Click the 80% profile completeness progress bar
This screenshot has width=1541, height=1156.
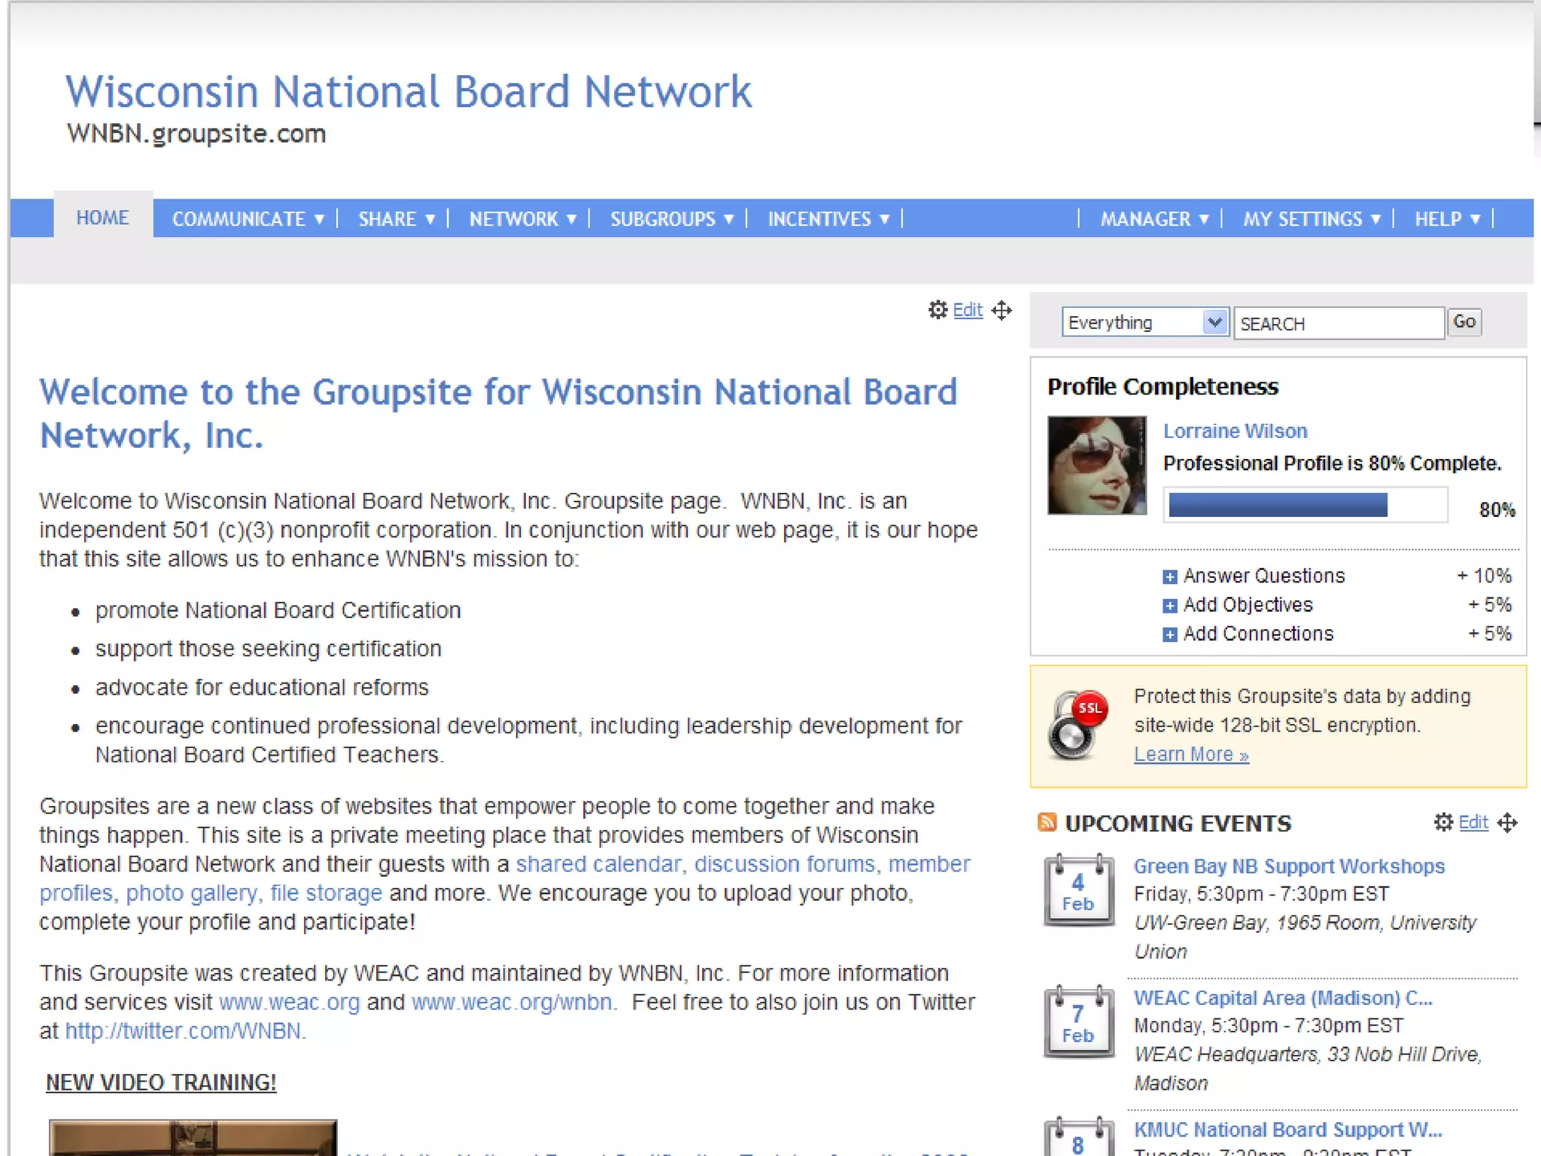[x=1305, y=505]
